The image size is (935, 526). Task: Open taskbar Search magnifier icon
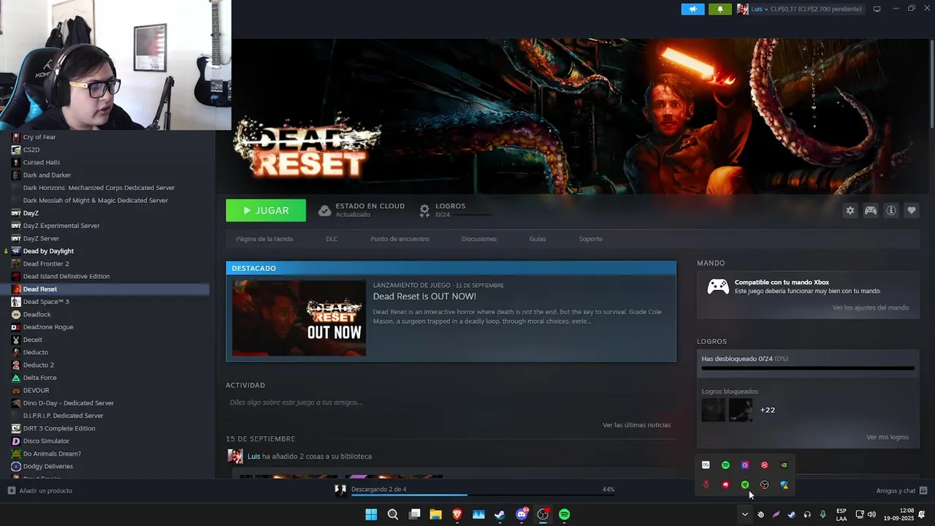[393, 514]
